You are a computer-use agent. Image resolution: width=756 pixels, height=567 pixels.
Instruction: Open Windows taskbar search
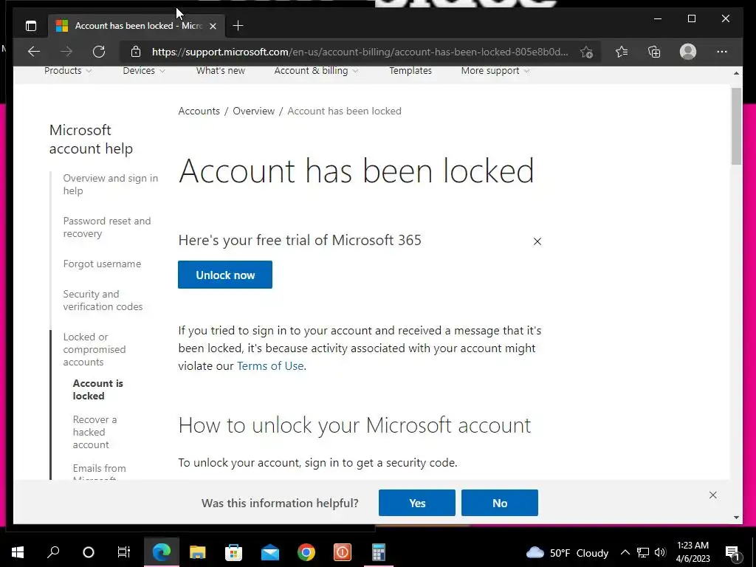[53, 552]
